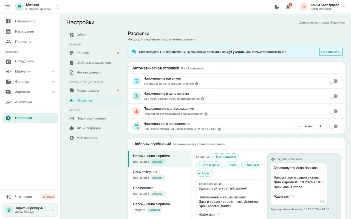This screenshot has width=351, height=219.
Task: Open ИИ-интеграция settings section
Action: pos(94,128)
